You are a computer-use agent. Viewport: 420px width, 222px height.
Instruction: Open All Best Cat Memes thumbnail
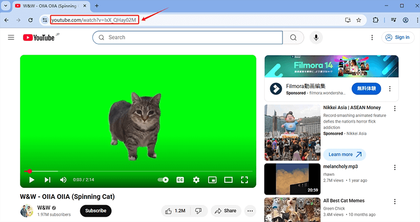[x=292, y=210]
